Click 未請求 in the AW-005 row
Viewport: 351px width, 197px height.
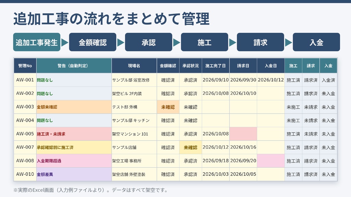click(x=311, y=134)
